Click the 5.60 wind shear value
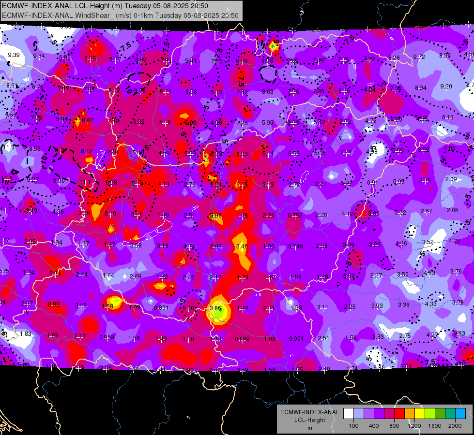The width and height of the screenshot is (474, 435). click(188, 308)
